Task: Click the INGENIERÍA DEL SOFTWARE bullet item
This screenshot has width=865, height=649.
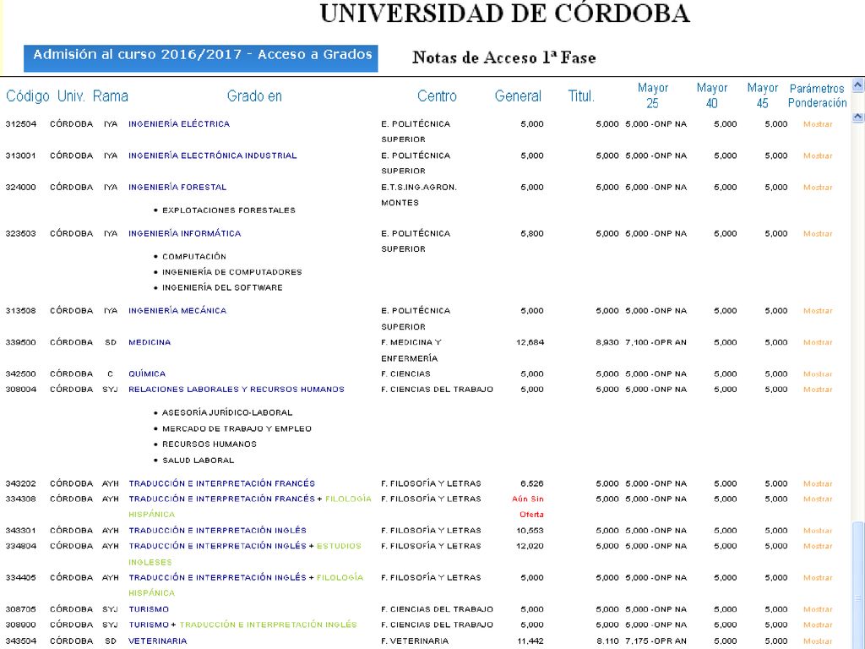Action: pos(222,287)
